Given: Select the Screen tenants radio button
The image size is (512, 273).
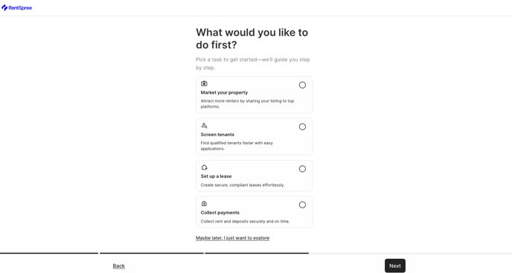Looking at the screenshot, I should coord(302,126).
